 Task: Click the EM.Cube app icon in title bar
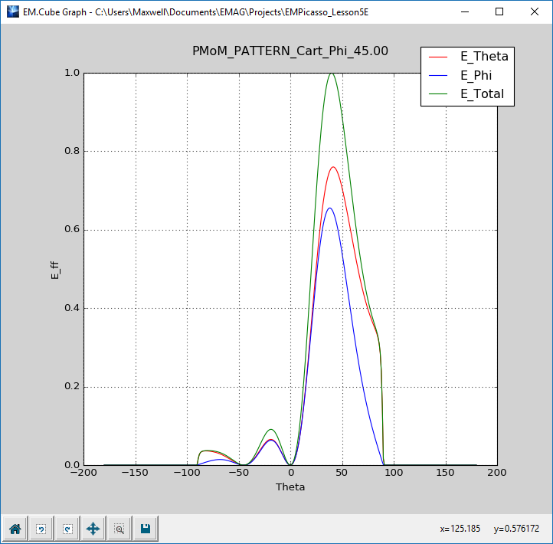pyautogui.click(x=12, y=11)
